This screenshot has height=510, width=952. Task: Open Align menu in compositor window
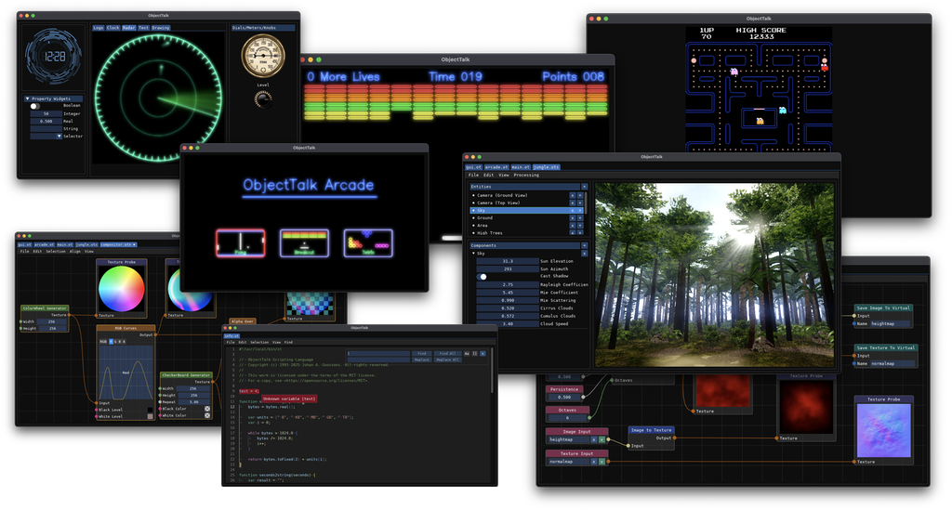pyautogui.click(x=74, y=251)
